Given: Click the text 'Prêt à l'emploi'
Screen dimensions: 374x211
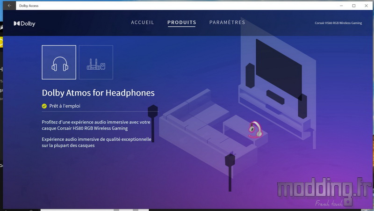Looking at the screenshot, I should click(x=65, y=106).
